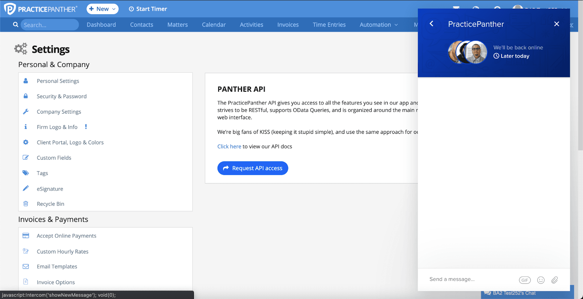The image size is (583, 299).
Task: Click the Firm Logo exclamation alert
Action: 86,127
